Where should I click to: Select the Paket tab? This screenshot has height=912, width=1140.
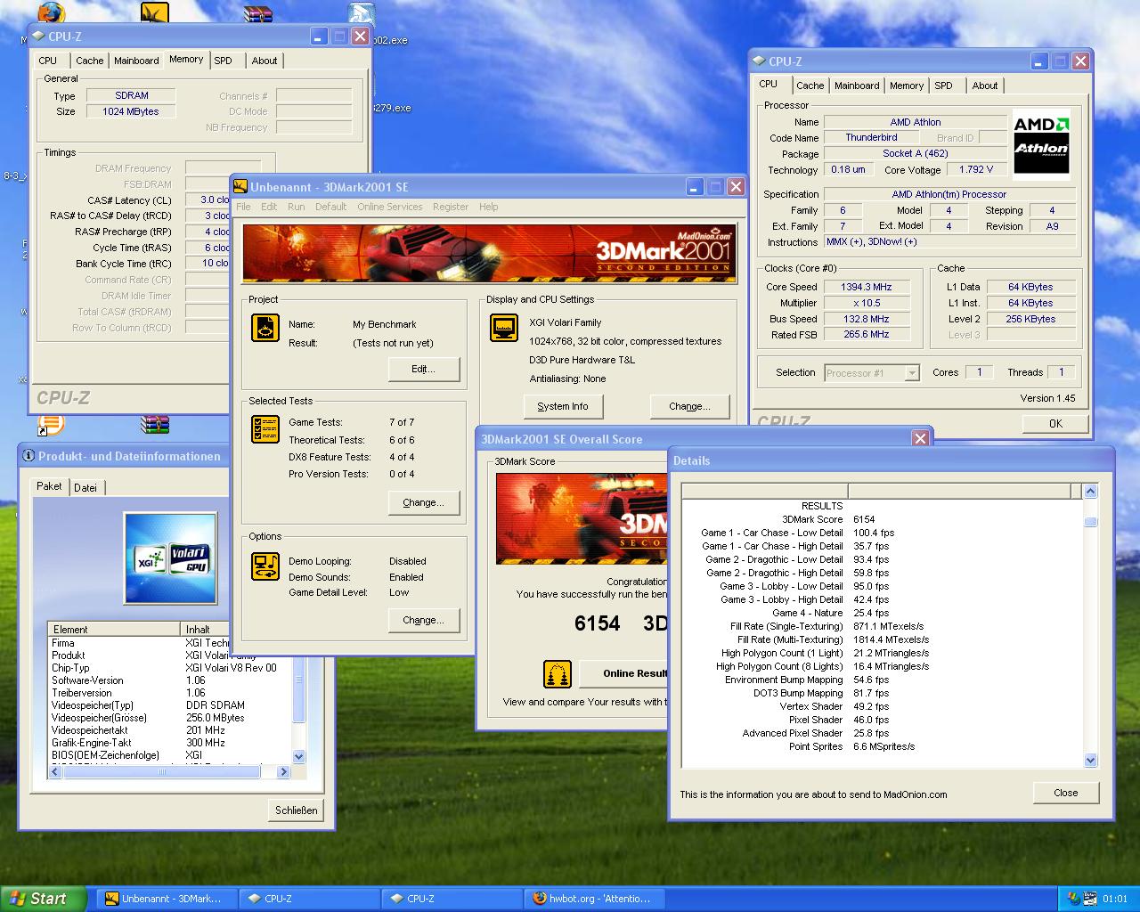(x=50, y=486)
